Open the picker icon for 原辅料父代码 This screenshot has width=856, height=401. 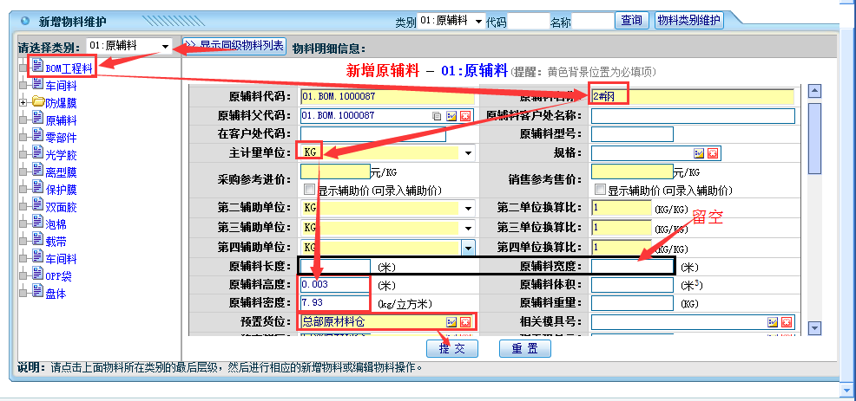tap(451, 116)
